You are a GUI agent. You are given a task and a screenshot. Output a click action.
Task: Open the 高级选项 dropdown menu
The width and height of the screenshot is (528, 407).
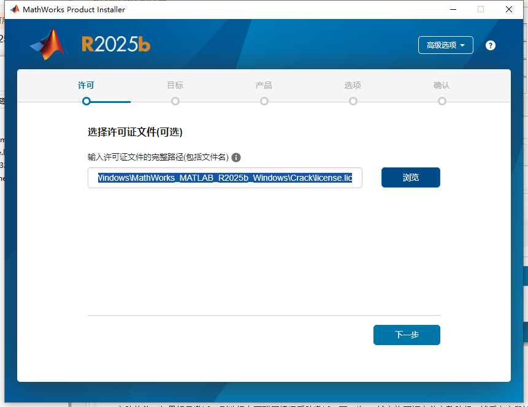(446, 45)
